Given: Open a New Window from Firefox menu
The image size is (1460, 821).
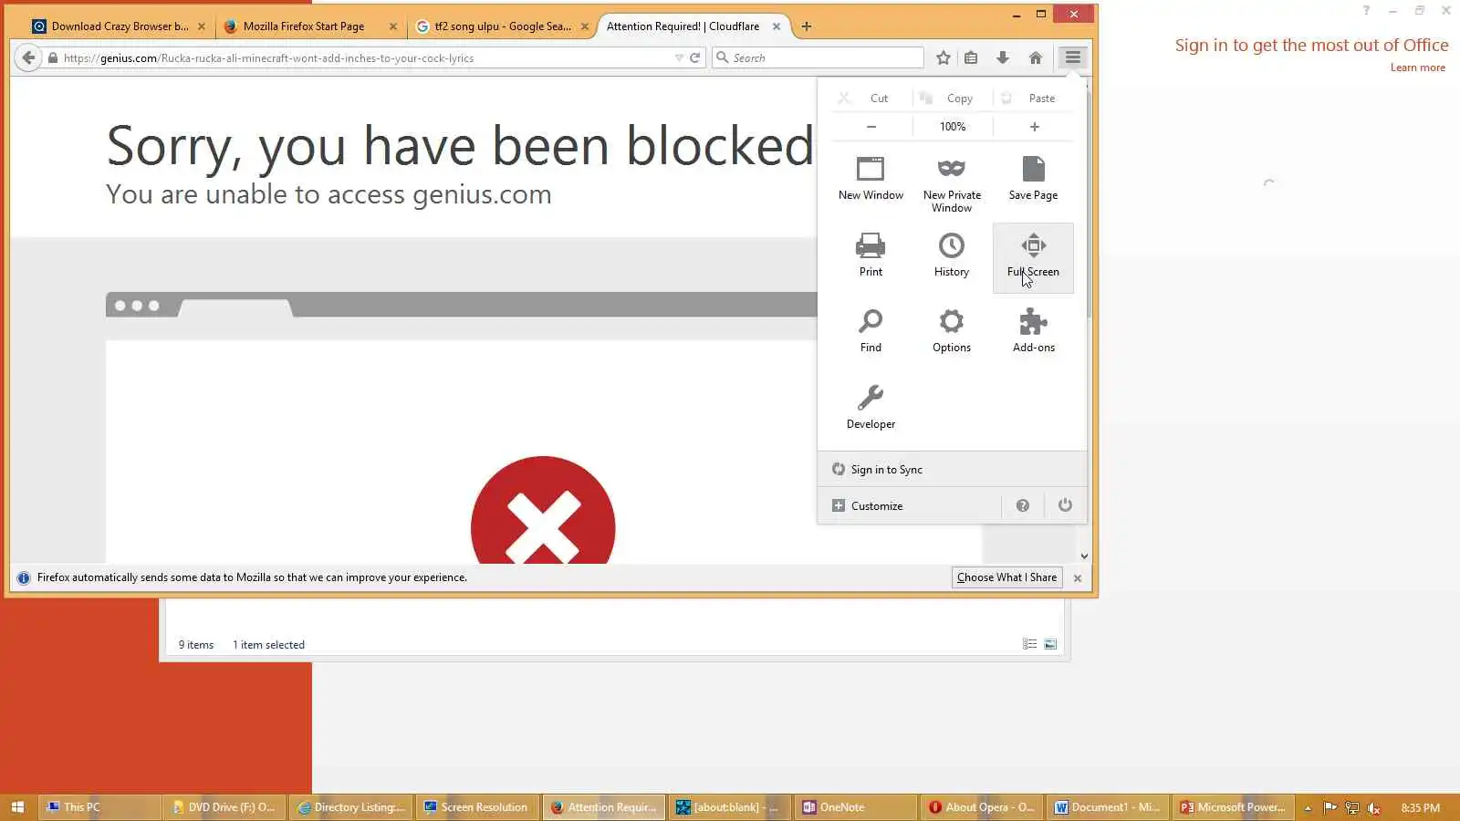Looking at the screenshot, I should [871, 179].
